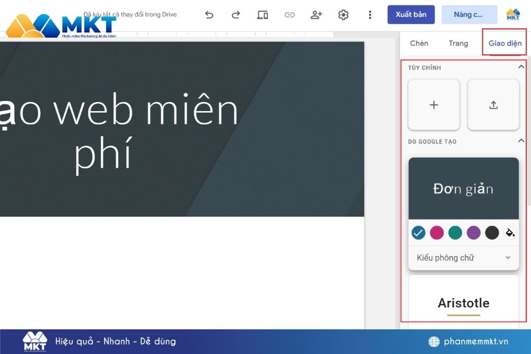Select the Aristotle theme card
Image resolution: width=531 pixels, height=354 pixels.
click(x=464, y=301)
